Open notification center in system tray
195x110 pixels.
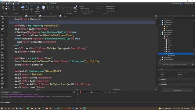pyautogui.click(x=192, y=108)
